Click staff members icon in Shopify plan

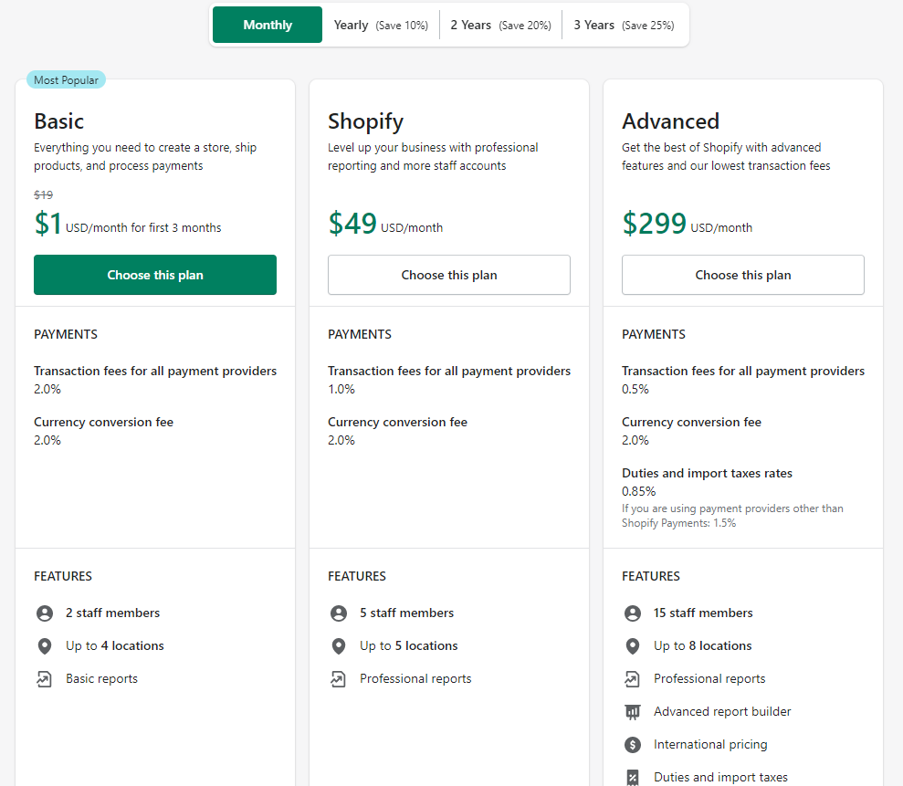tap(338, 613)
